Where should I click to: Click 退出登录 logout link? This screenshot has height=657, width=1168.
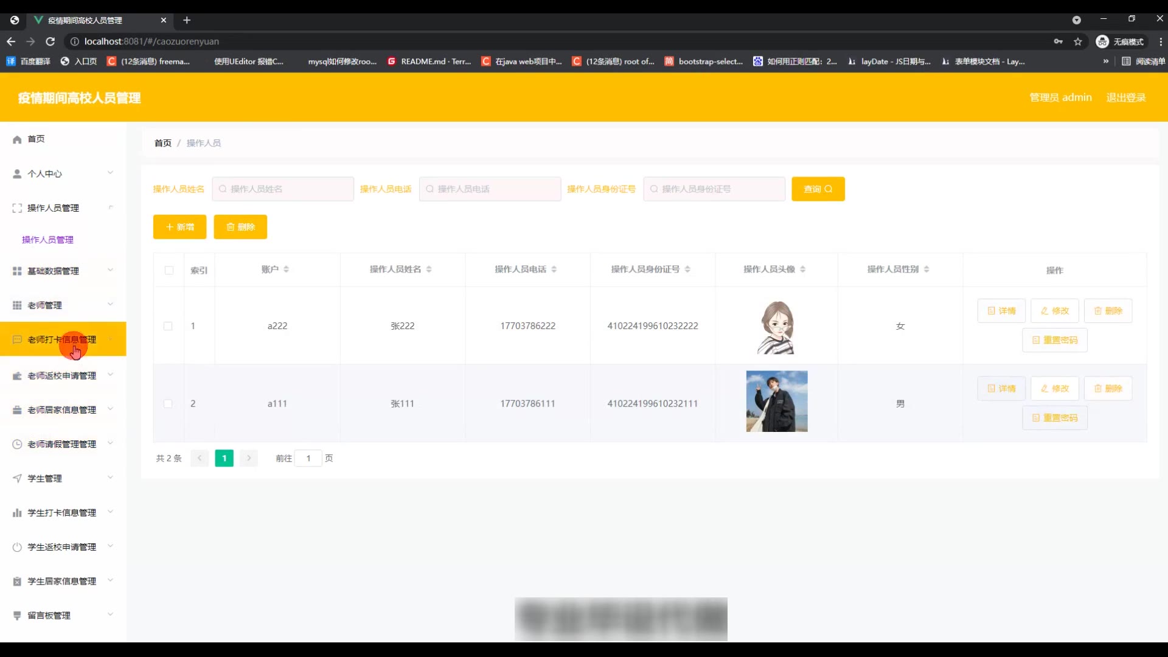coord(1125,97)
